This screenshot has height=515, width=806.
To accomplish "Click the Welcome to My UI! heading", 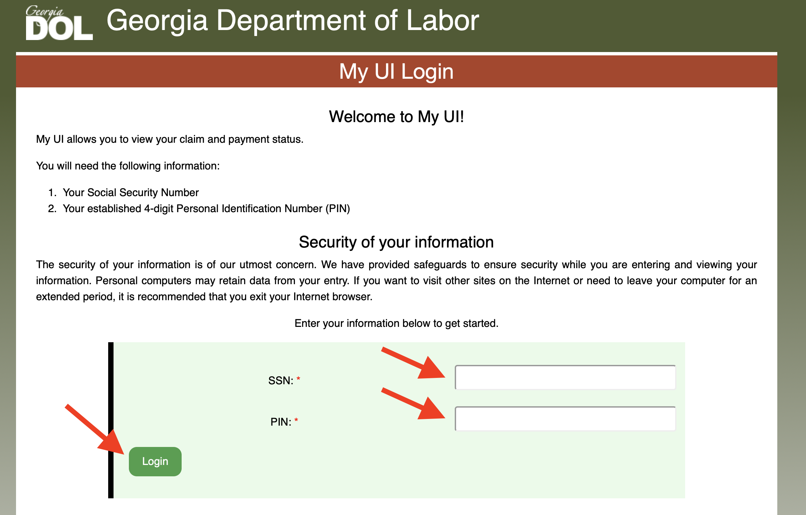I will pyautogui.click(x=396, y=117).
